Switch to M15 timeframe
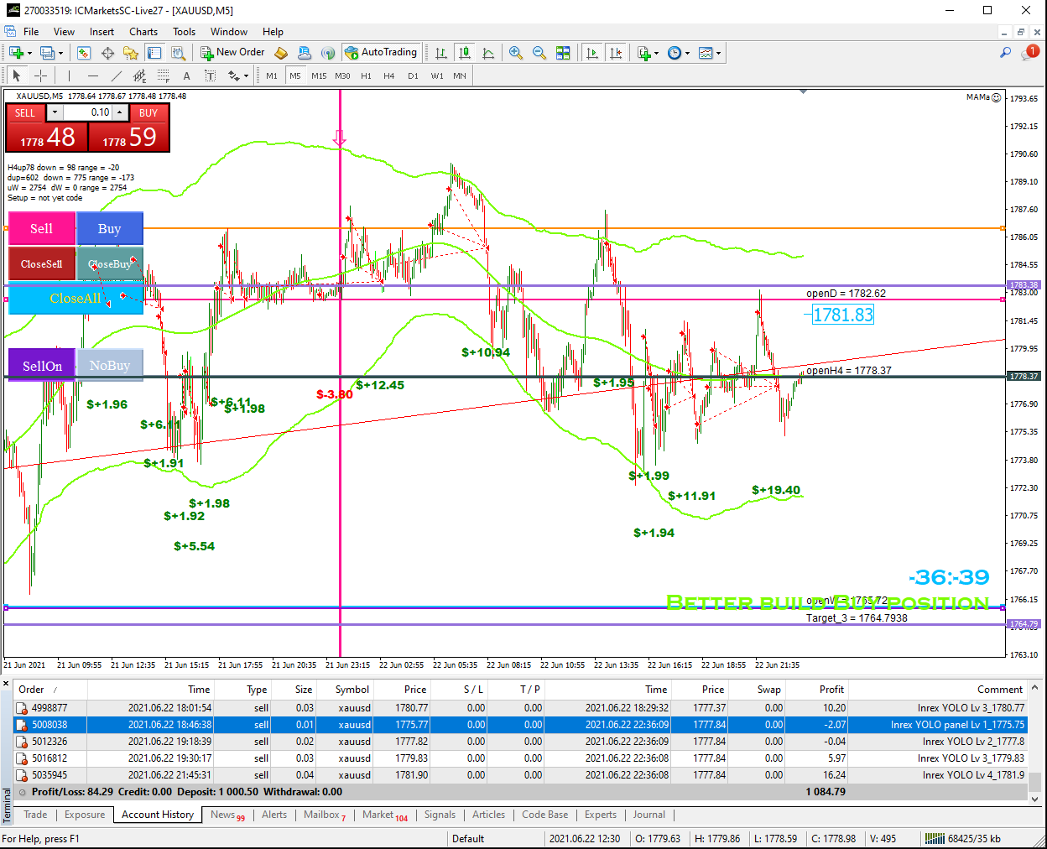1047x849 pixels. (x=319, y=76)
